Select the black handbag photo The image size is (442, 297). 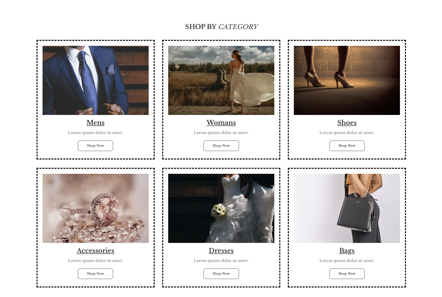point(347,208)
